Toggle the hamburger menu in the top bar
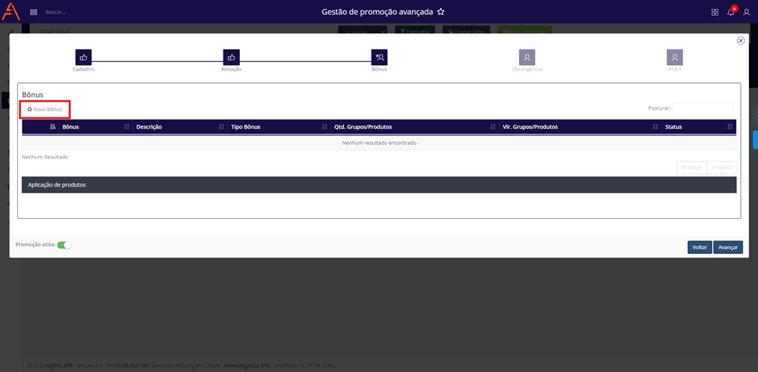Image resolution: width=758 pixels, height=372 pixels. click(33, 12)
